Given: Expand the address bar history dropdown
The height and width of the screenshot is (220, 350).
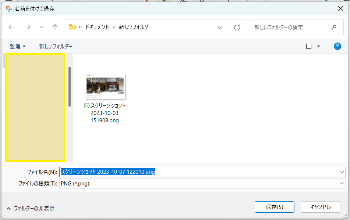Looking at the screenshot, I should 220,27.
